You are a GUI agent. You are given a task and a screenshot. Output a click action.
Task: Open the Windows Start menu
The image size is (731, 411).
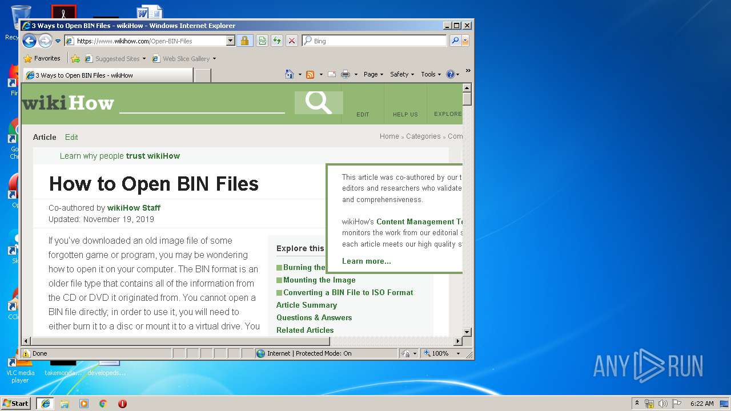click(15, 404)
